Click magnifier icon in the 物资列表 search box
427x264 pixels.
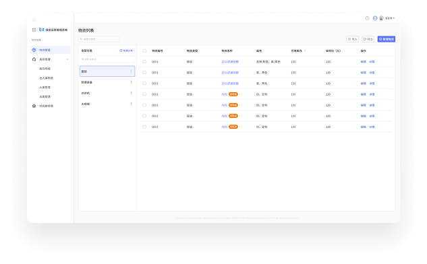coord(82,39)
